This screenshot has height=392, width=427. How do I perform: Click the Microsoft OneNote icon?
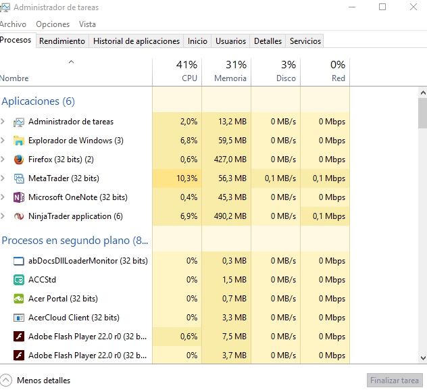(x=18, y=197)
